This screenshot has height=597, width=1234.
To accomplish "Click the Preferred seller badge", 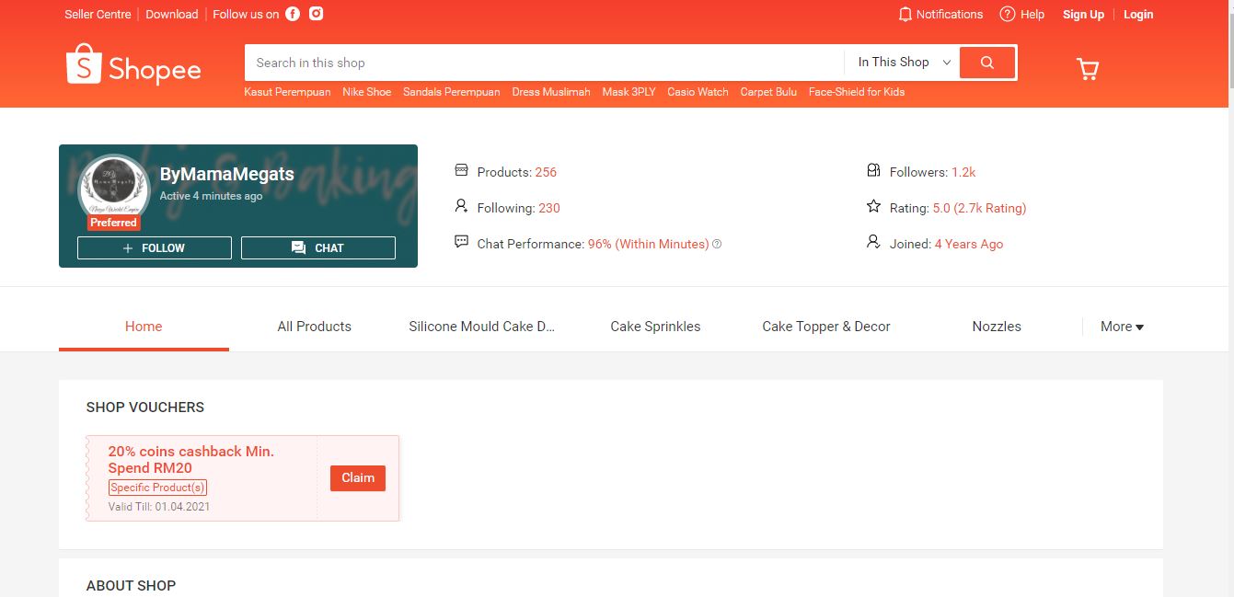I will [114, 223].
